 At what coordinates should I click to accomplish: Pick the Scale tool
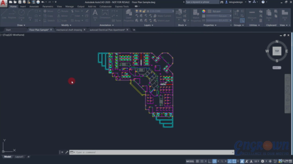62,20
